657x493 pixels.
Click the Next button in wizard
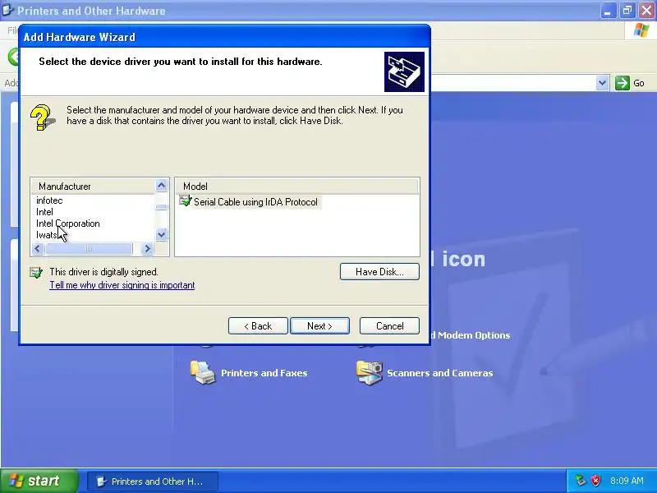pos(319,325)
